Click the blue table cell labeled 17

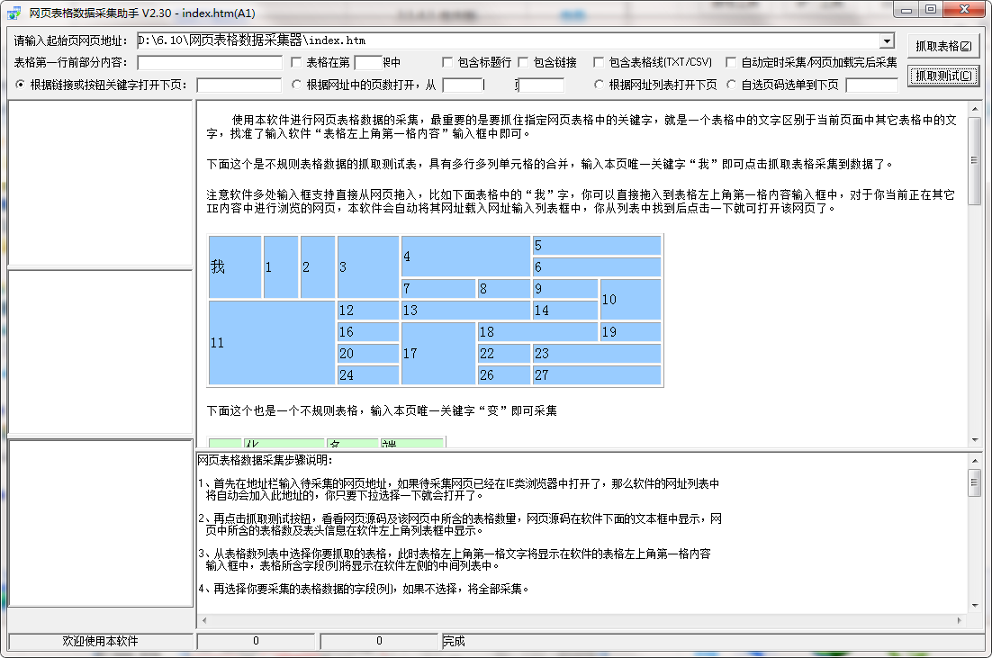[437, 354]
